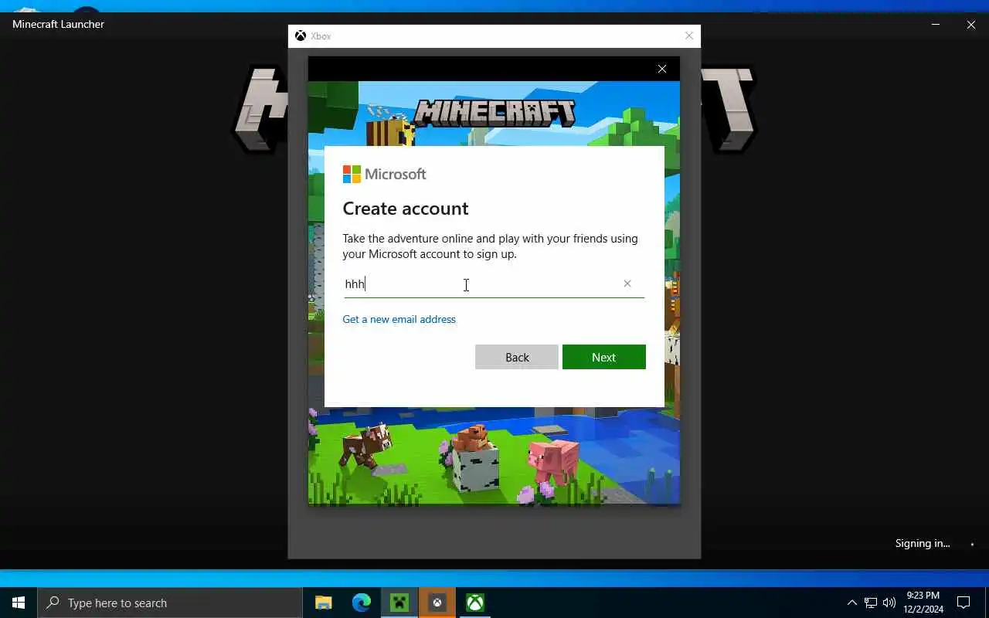Viewport: 989px width, 618px height.
Task: Click the Signing in... status text
Action: pyautogui.click(x=923, y=543)
